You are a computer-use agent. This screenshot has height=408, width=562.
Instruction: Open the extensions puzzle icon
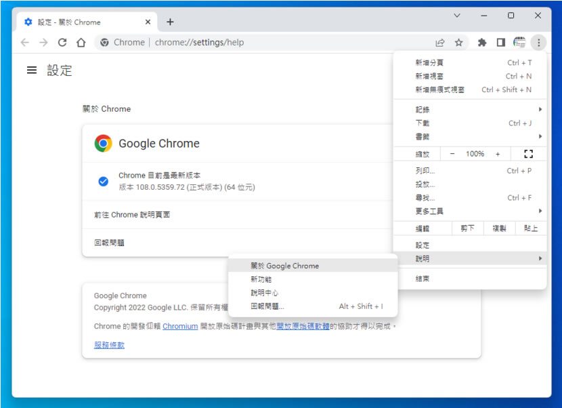(482, 43)
